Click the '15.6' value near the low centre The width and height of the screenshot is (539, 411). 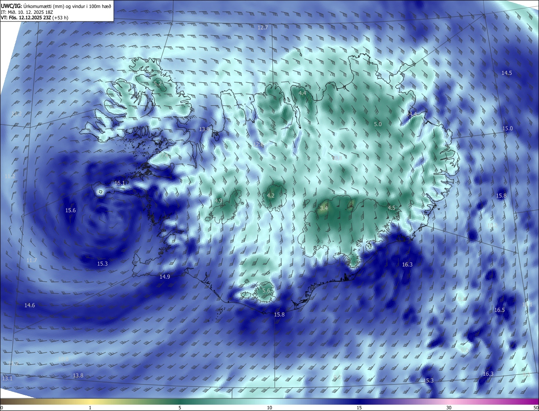[x=70, y=211]
